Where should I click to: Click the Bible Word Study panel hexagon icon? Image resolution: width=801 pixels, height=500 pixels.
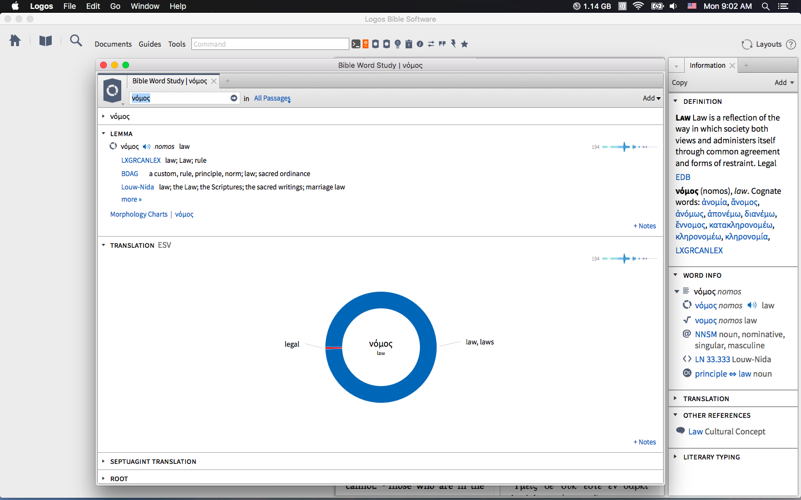[112, 91]
